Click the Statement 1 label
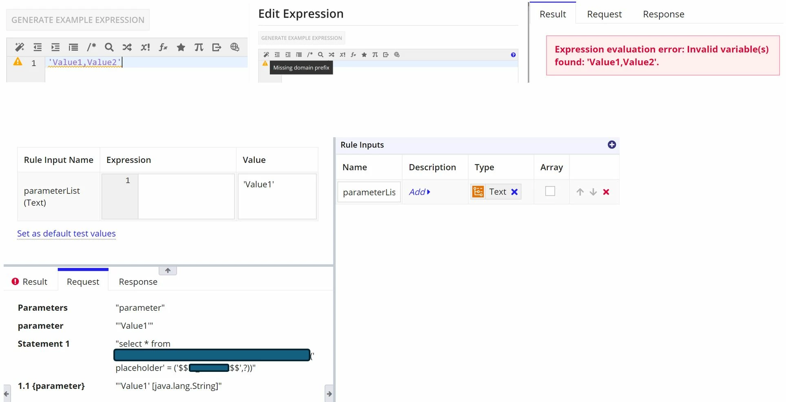The height and width of the screenshot is (402, 786). (x=44, y=344)
